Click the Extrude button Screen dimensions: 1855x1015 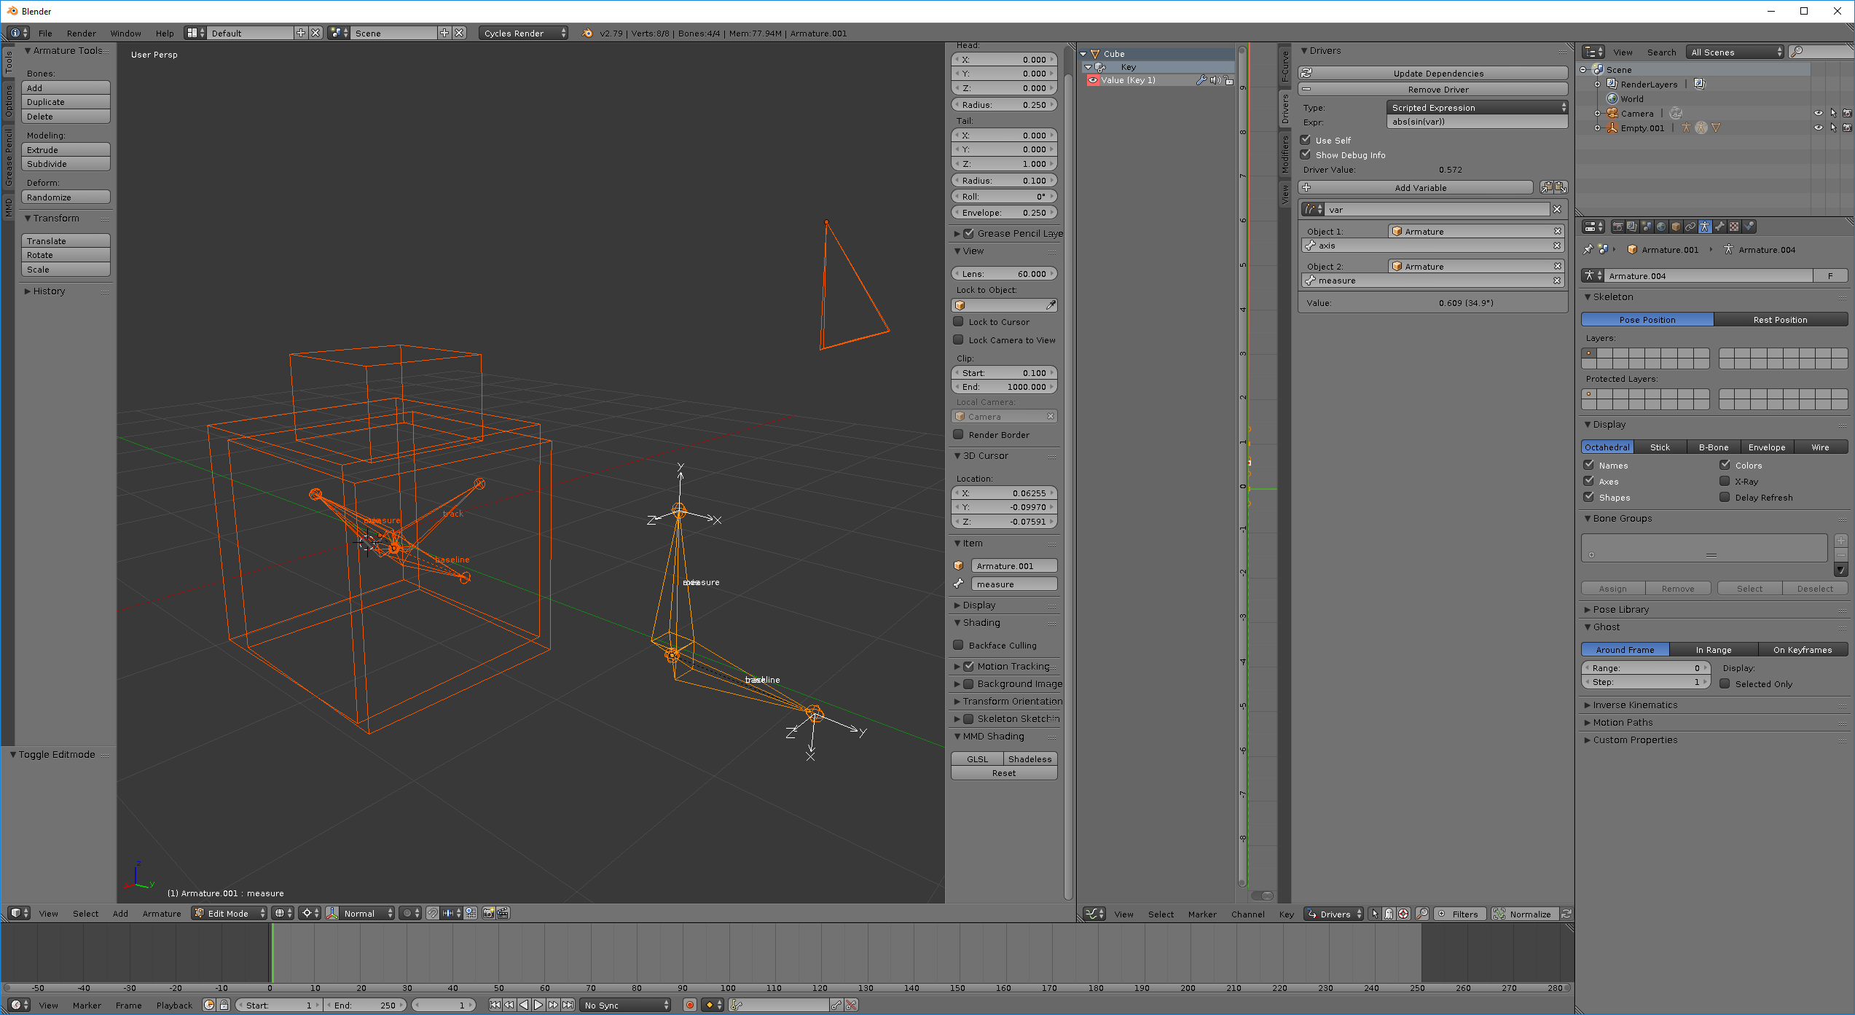coord(66,149)
